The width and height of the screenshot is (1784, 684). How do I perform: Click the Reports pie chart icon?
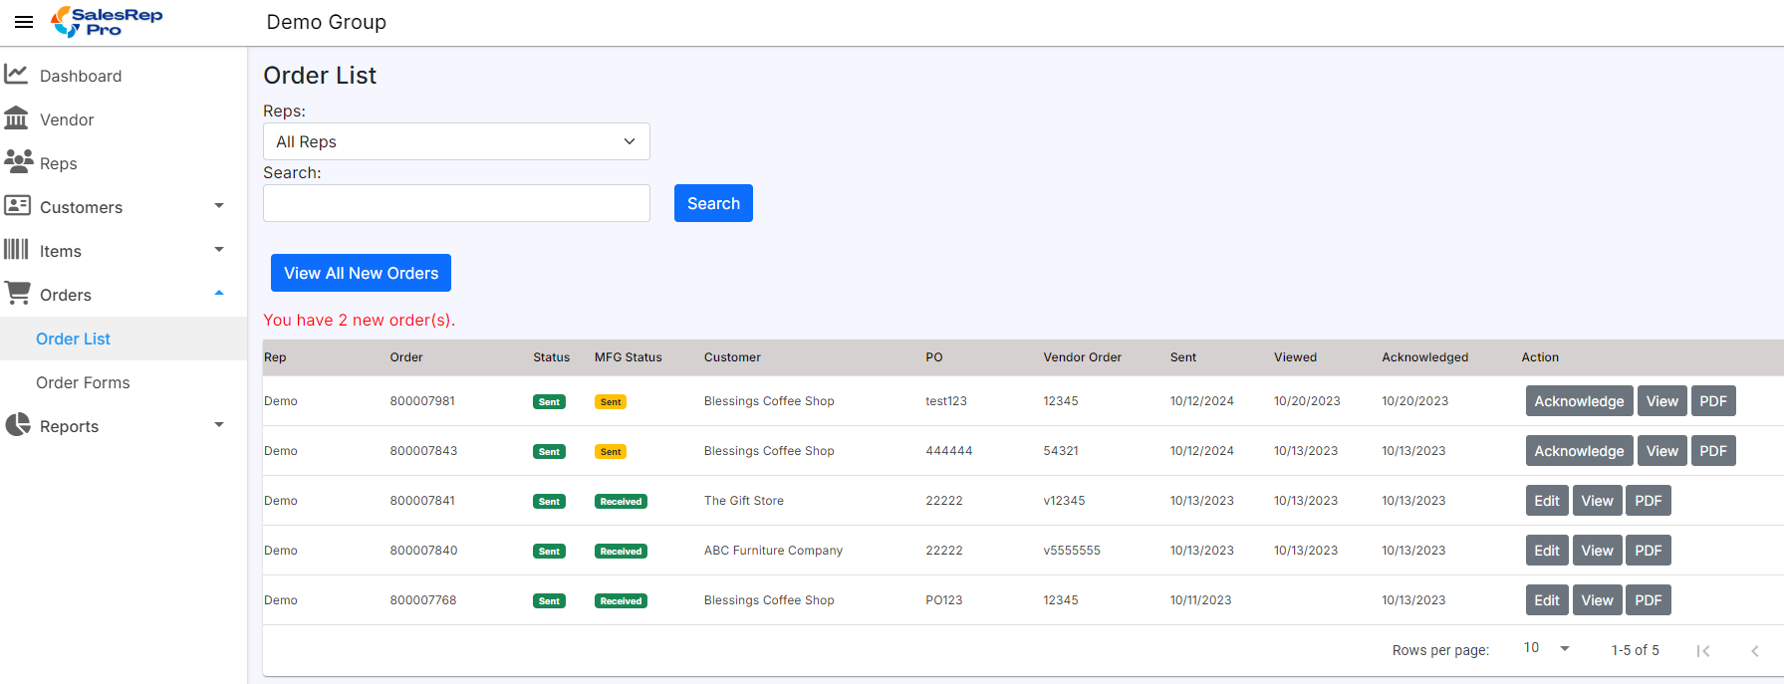pos(17,425)
